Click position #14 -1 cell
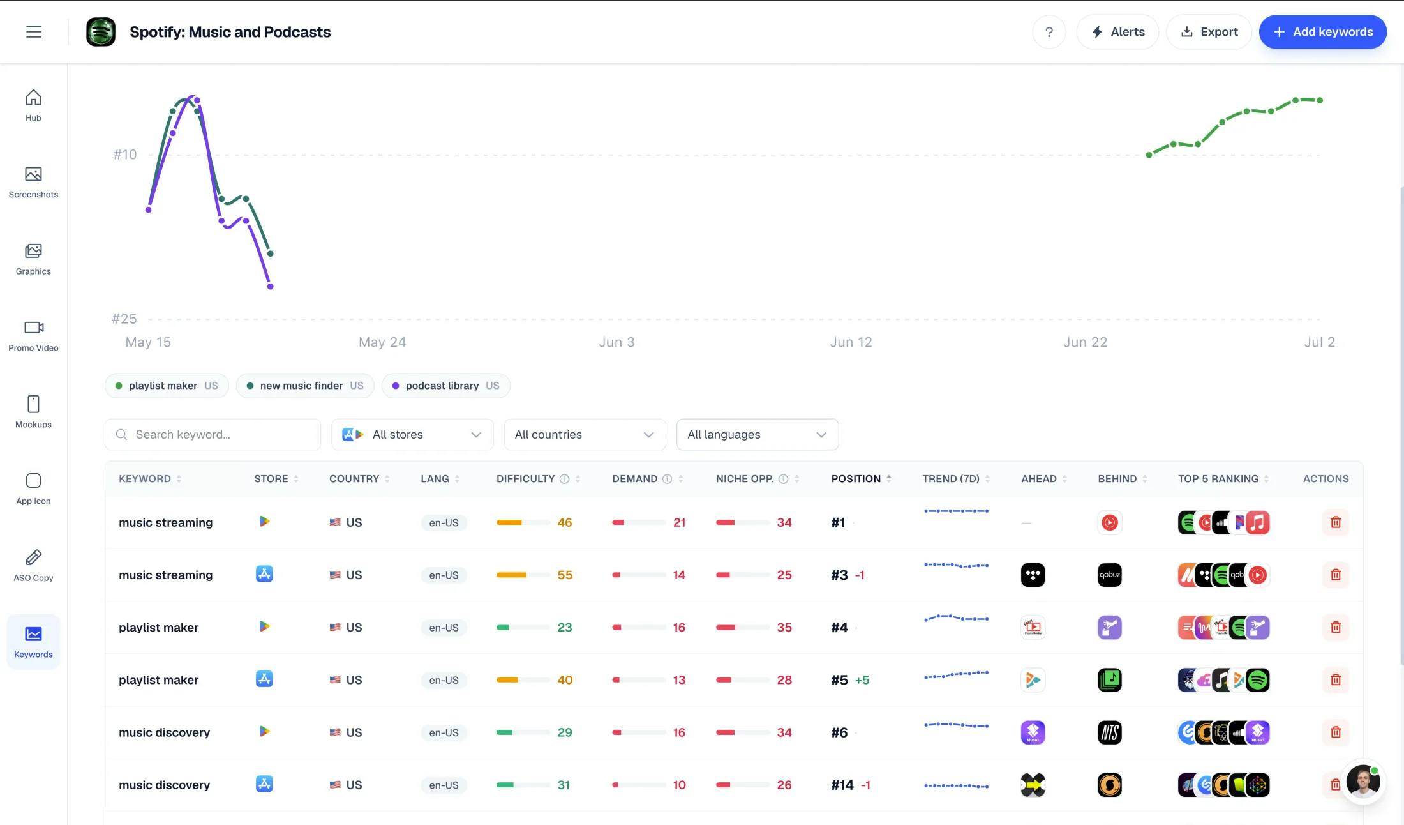Screen dimensions: 1404x825 click(x=851, y=785)
